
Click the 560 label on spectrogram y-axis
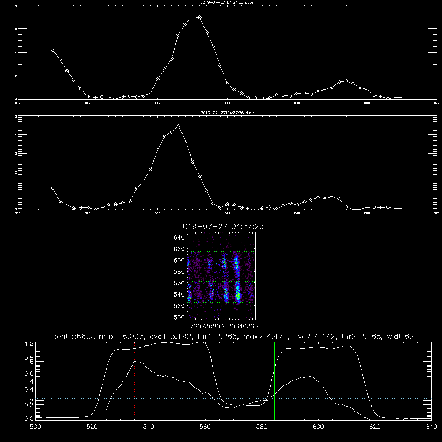[179, 283]
